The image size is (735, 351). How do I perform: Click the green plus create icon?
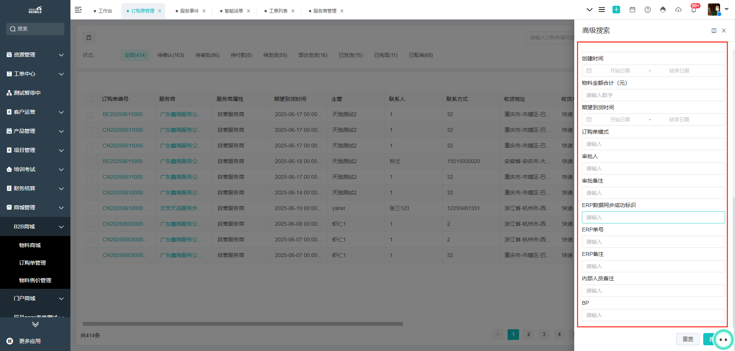point(616,10)
